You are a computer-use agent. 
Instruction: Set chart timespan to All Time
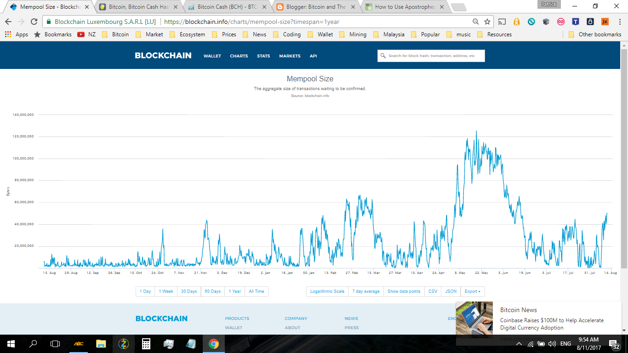tap(257, 291)
